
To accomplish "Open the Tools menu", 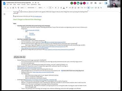I will coord(28,4).
